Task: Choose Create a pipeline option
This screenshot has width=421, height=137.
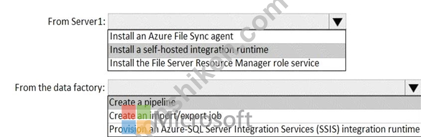Action: (264, 102)
